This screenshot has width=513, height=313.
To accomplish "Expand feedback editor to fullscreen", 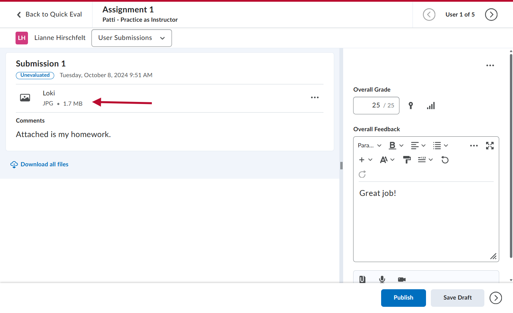I will 490,146.
